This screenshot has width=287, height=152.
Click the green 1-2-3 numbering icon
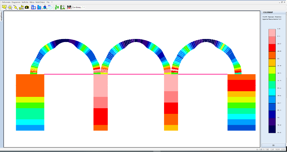(x=57, y=7)
